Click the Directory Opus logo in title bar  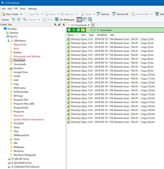click(2, 2)
